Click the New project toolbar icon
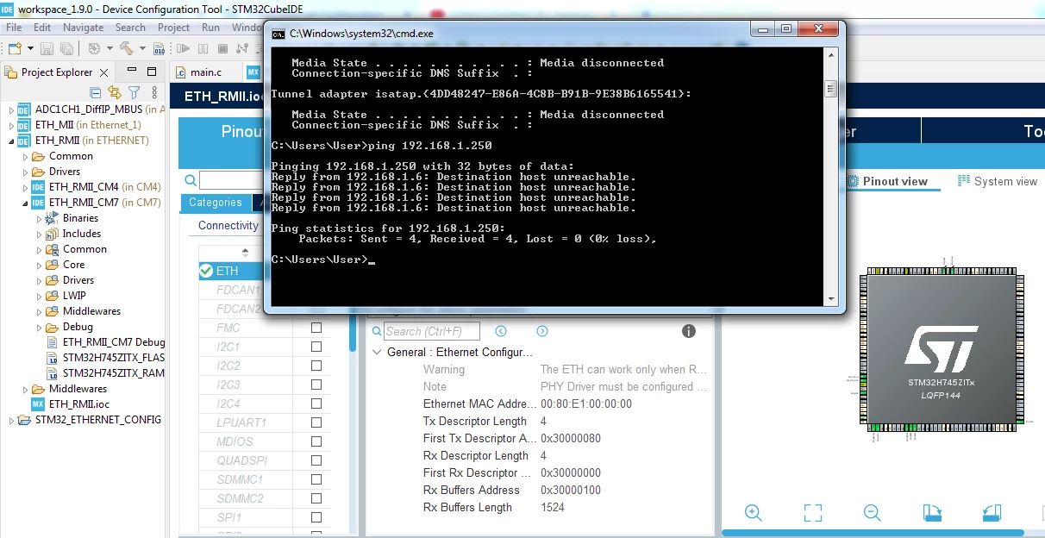Image resolution: width=1045 pixels, height=538 pixels. [15, 48]
